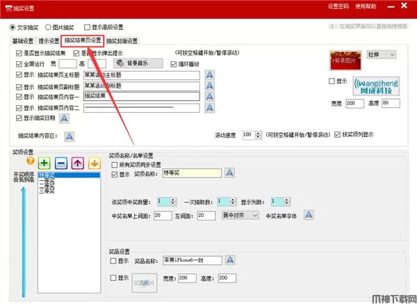
Task: Click the 左间距 input field
Action: pyautogui.click(x=206, y=216)
